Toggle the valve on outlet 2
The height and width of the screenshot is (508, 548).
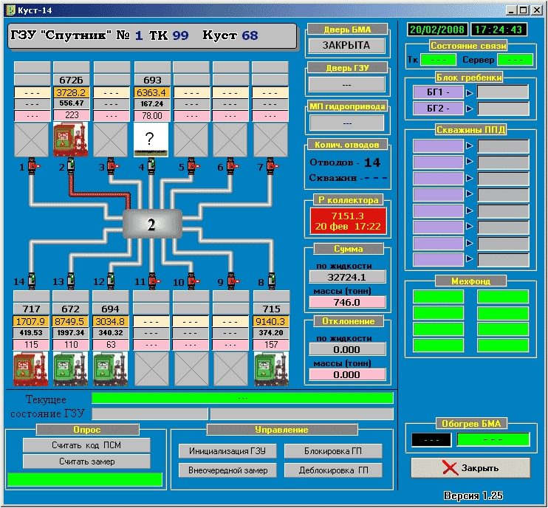(x=71, y=167)
